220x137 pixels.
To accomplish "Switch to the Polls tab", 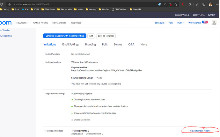I will (105, 45).
